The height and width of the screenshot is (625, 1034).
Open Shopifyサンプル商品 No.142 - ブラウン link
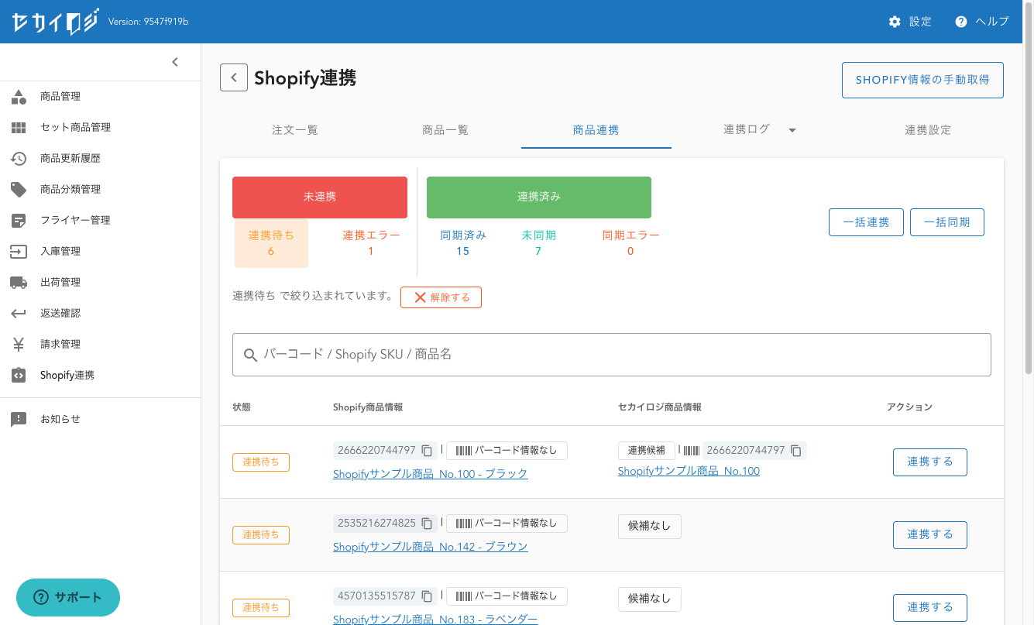pyautogui.click(x=430, y=547)
